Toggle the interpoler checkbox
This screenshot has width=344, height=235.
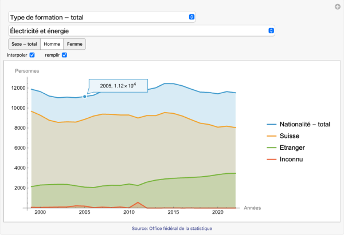point(32,55)
